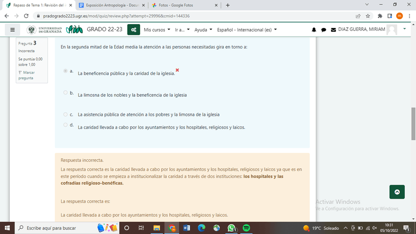Expand the Ayuda dropdown
Screen dimensions: 416x234
pyautogui.click(x=203, y=30)
